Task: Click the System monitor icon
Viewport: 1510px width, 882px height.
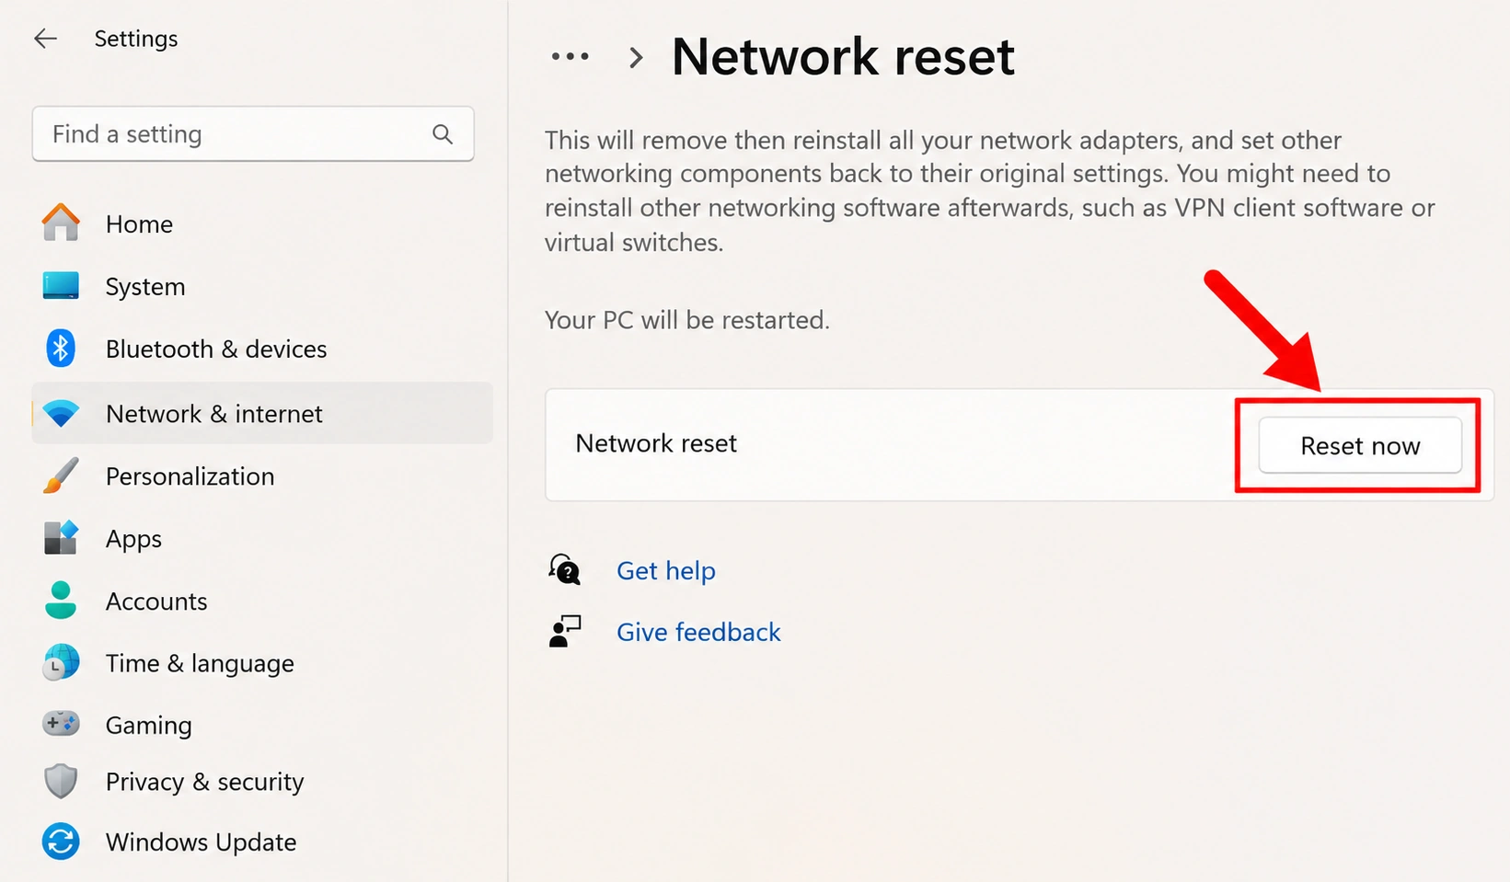Action: [61, 286]
